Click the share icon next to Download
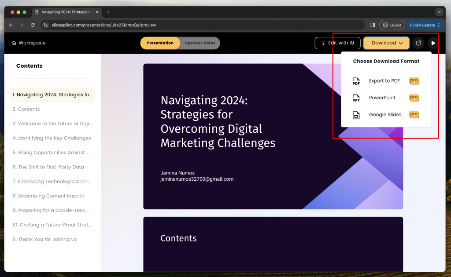The image size is (451, 277). click(x=418, y=43)
